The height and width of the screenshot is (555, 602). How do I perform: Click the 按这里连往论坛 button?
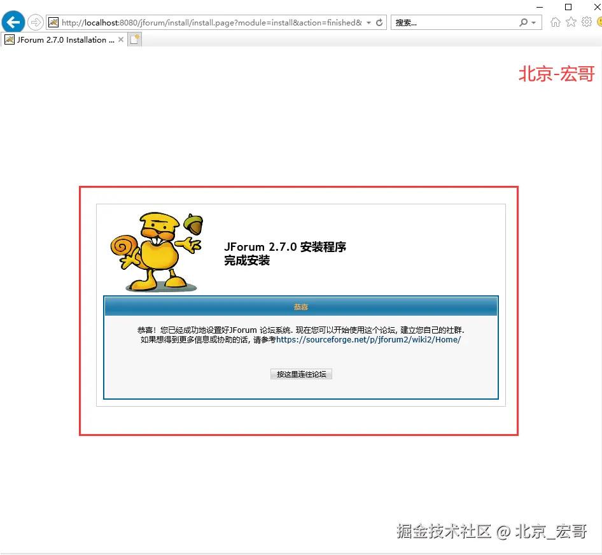[302, 374]
